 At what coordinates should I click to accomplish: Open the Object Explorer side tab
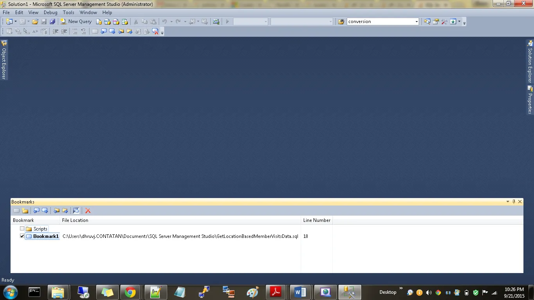(x=4, y=60)
